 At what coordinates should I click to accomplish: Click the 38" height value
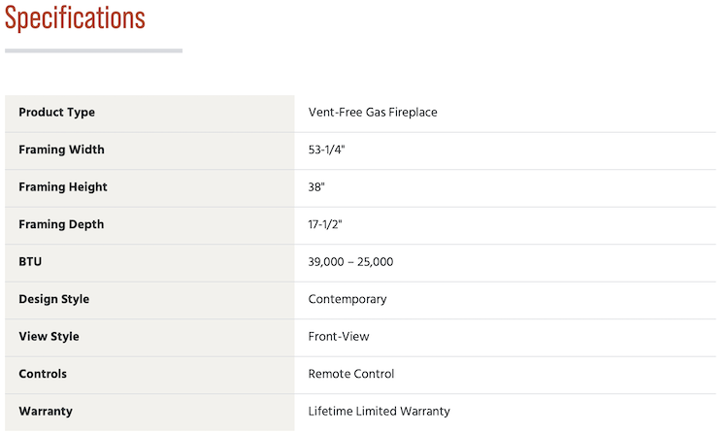pyautogui.click(x=316, y=187)
